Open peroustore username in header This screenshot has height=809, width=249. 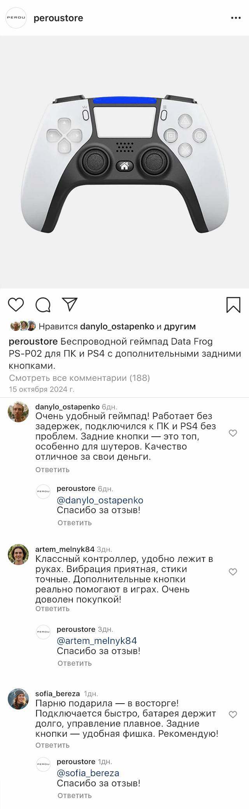(58, 18)
